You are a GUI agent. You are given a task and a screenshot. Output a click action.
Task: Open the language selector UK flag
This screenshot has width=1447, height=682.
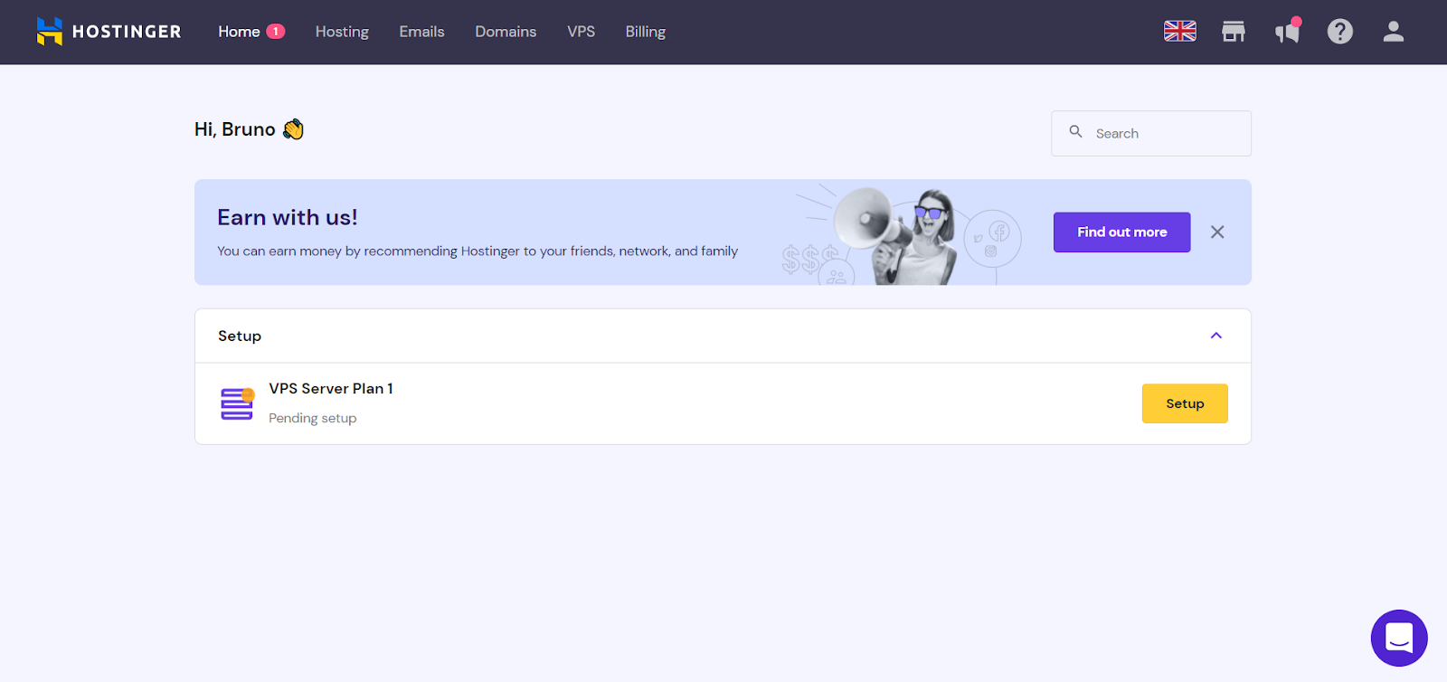1179,32
